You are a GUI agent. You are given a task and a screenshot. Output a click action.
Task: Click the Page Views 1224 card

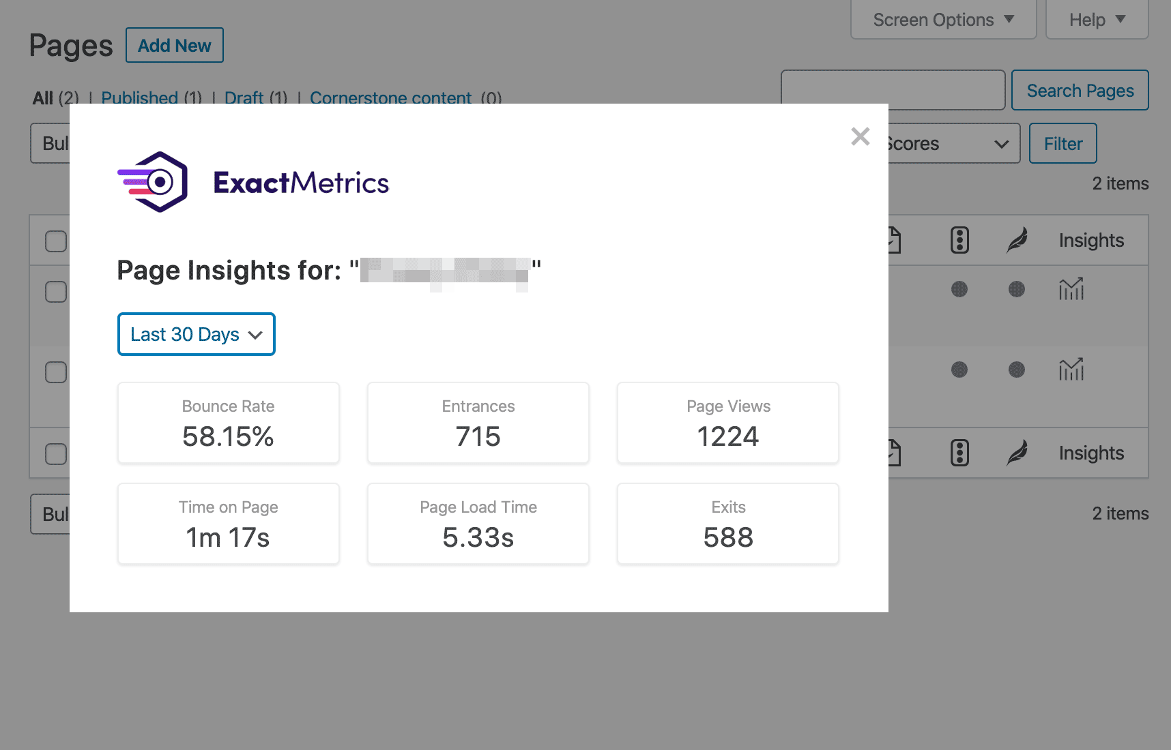[x=728, y=423]
